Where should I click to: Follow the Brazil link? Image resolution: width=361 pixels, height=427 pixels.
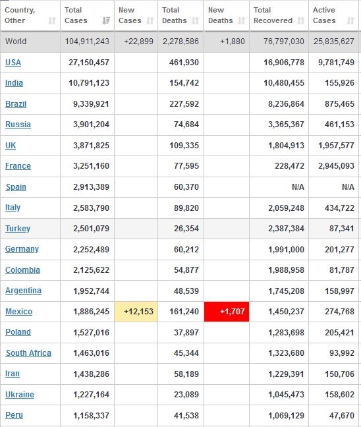coord(16,103)
